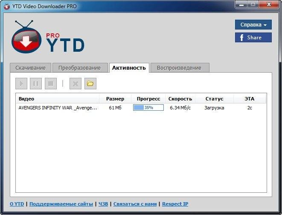Click the Скорость column header
Image resolution: width=282 pixels, height=215 pixels.
[180, 99]
